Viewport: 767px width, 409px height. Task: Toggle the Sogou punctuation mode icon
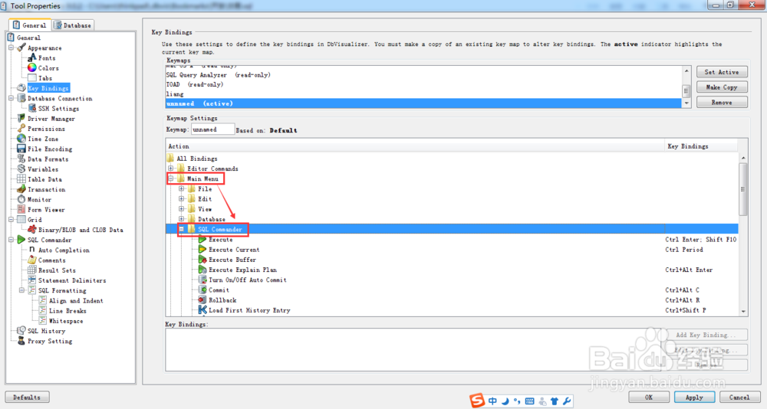coord(517,401)
